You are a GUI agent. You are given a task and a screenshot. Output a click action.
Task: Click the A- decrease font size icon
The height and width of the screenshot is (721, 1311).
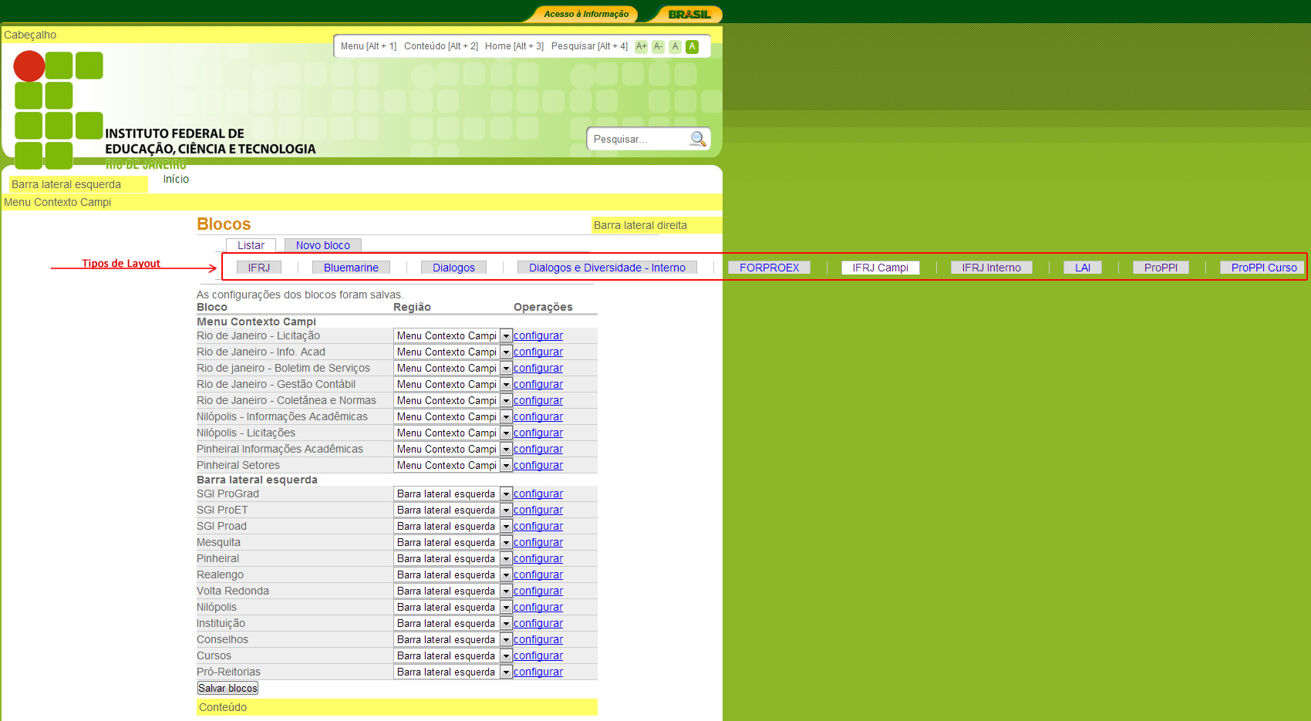pos(658,46)
